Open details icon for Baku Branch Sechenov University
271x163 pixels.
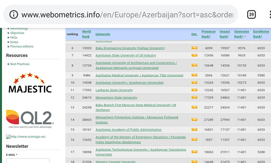(194, 107)
